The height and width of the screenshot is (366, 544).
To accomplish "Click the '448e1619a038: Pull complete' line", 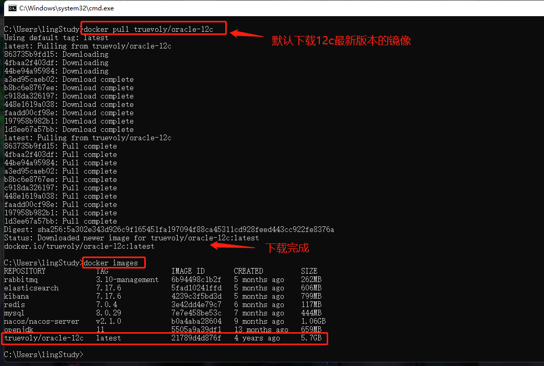I will [x=61, y=196].
